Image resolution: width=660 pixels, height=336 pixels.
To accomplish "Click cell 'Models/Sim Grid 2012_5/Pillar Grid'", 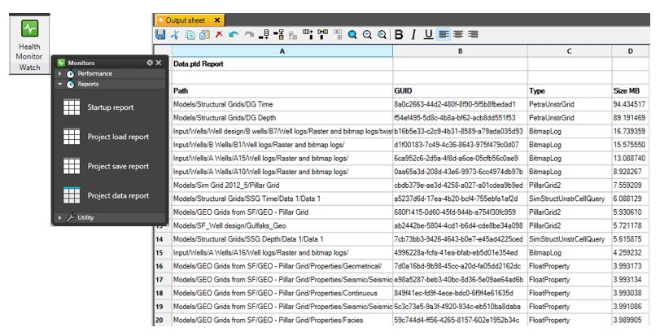I will [282, 185].
